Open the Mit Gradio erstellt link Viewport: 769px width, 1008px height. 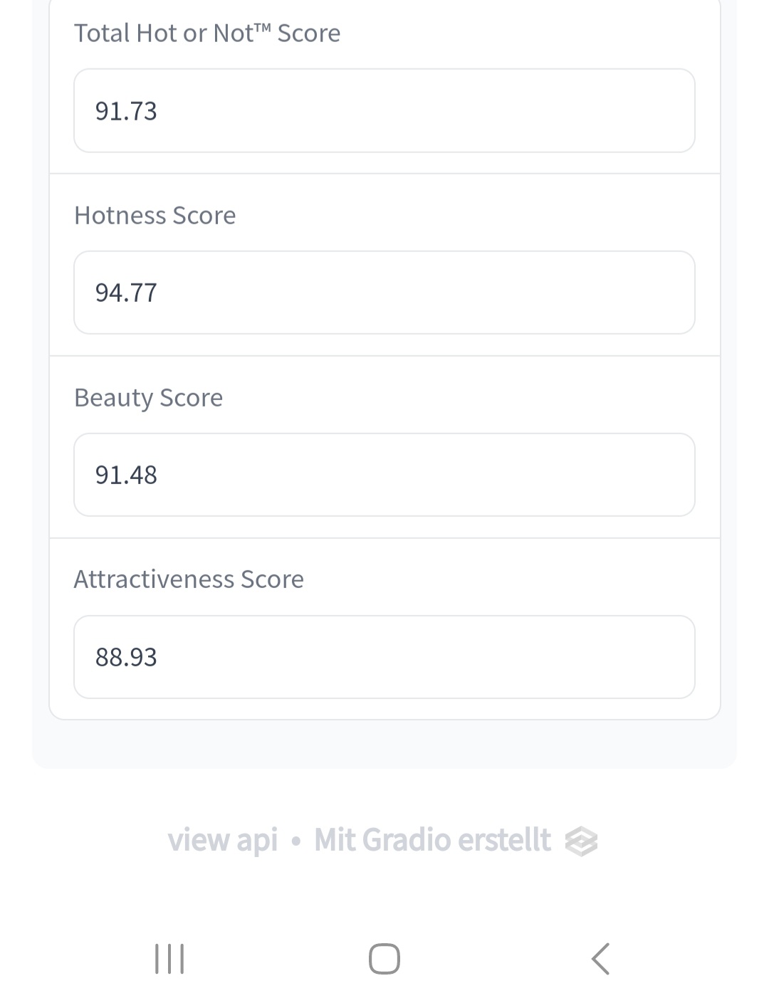(432, 840)
